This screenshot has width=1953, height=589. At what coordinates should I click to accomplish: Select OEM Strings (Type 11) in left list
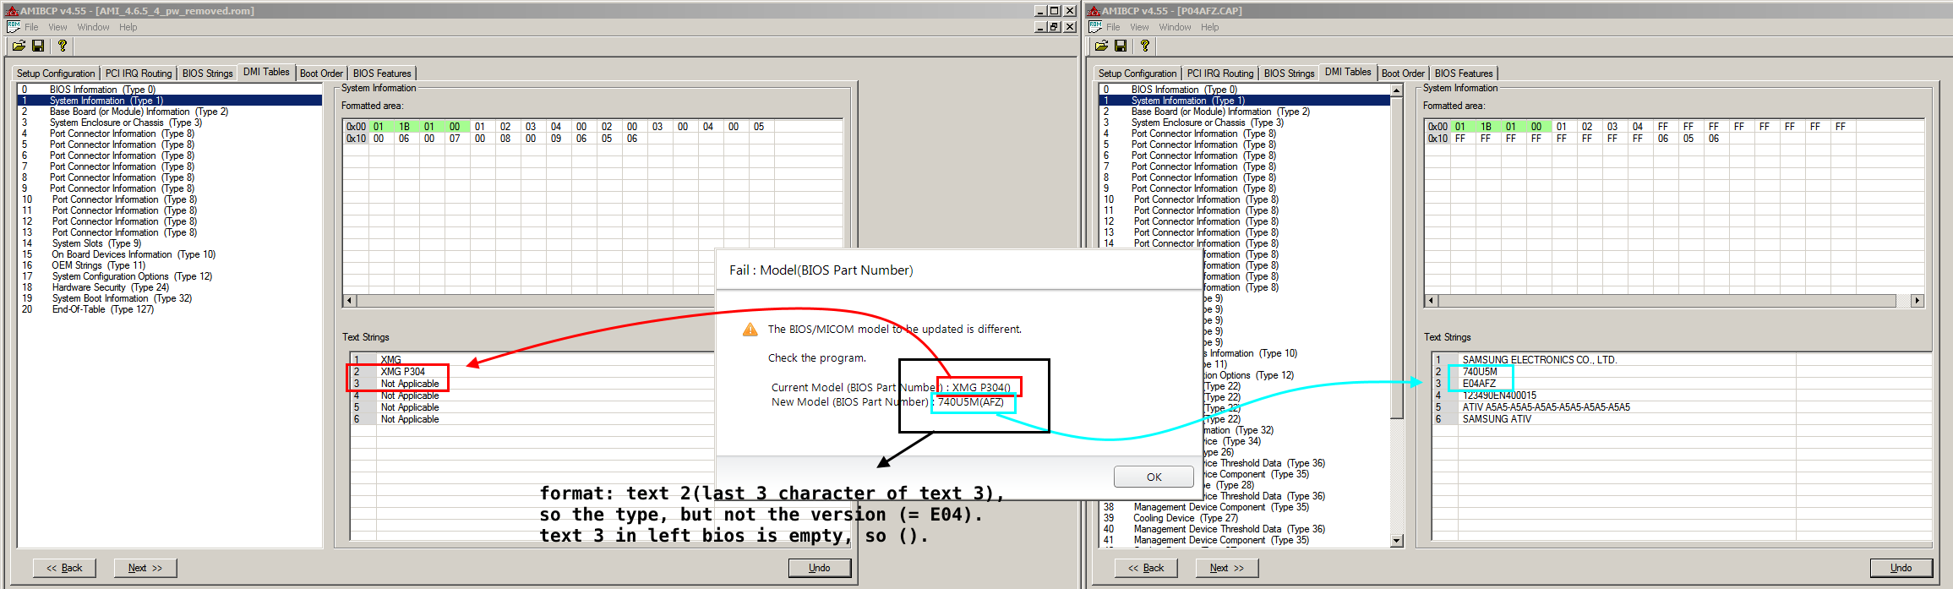pyautogui.click(x=169, y=265)
